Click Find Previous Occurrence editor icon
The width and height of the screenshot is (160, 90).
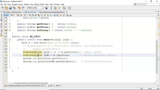33,15
